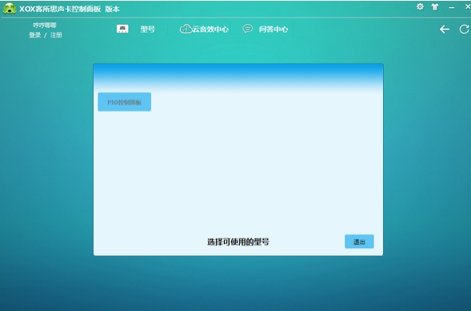Open settings via the gear icon

(420, 6)
